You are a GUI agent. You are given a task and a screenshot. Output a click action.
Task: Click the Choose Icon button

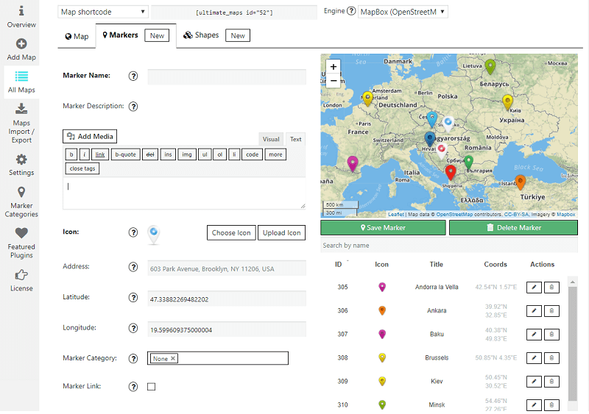(231, 233)
